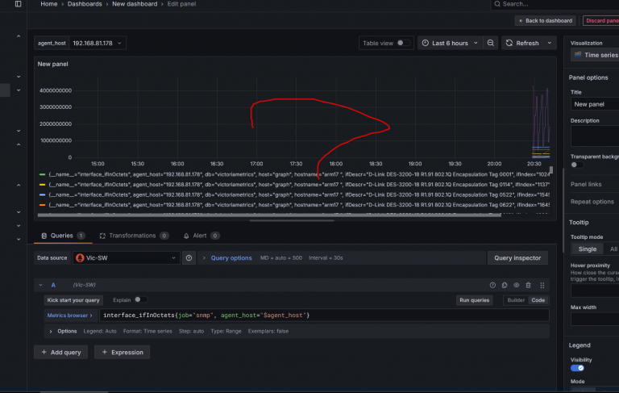The image size is (619, 393).
Task: Click the zoom out time range icon
Action: coord(490,43)
